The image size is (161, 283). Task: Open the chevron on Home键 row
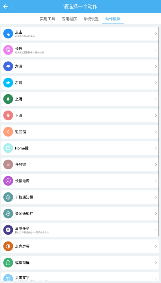(x=156, y=148)
